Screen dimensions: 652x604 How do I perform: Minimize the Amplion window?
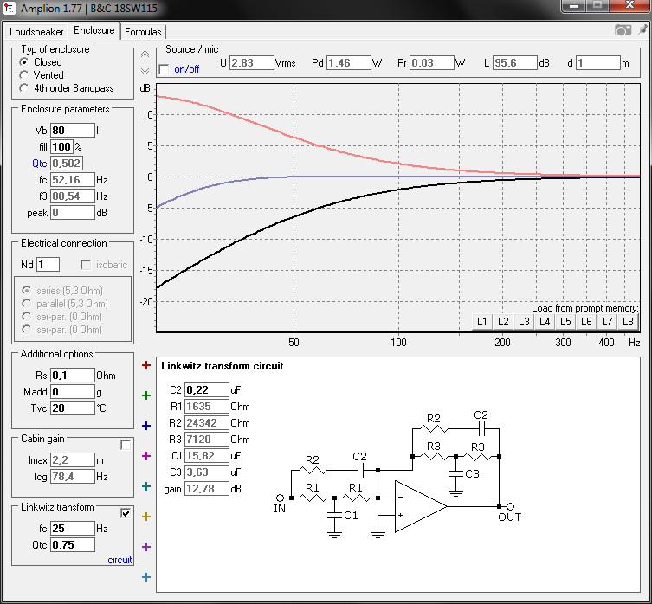pos(574,6)
